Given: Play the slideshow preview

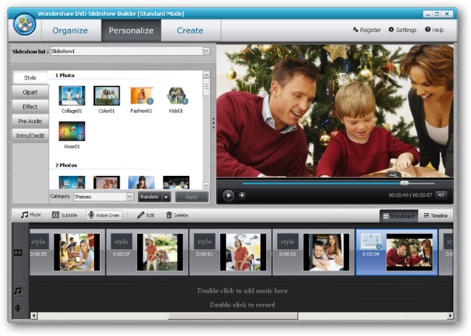Looking at the screenshot, I should pos(228,196).
